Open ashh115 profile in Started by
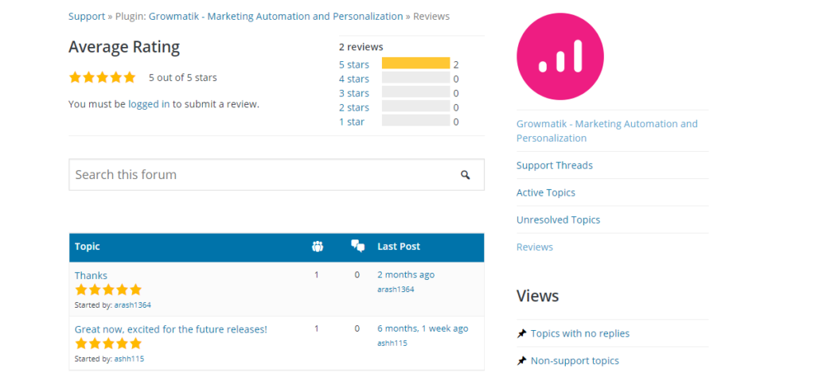815x373 pixels. 129,359
